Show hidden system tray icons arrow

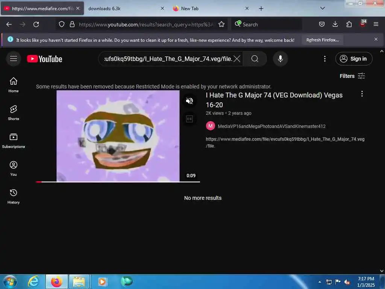[x=320, y=282]
